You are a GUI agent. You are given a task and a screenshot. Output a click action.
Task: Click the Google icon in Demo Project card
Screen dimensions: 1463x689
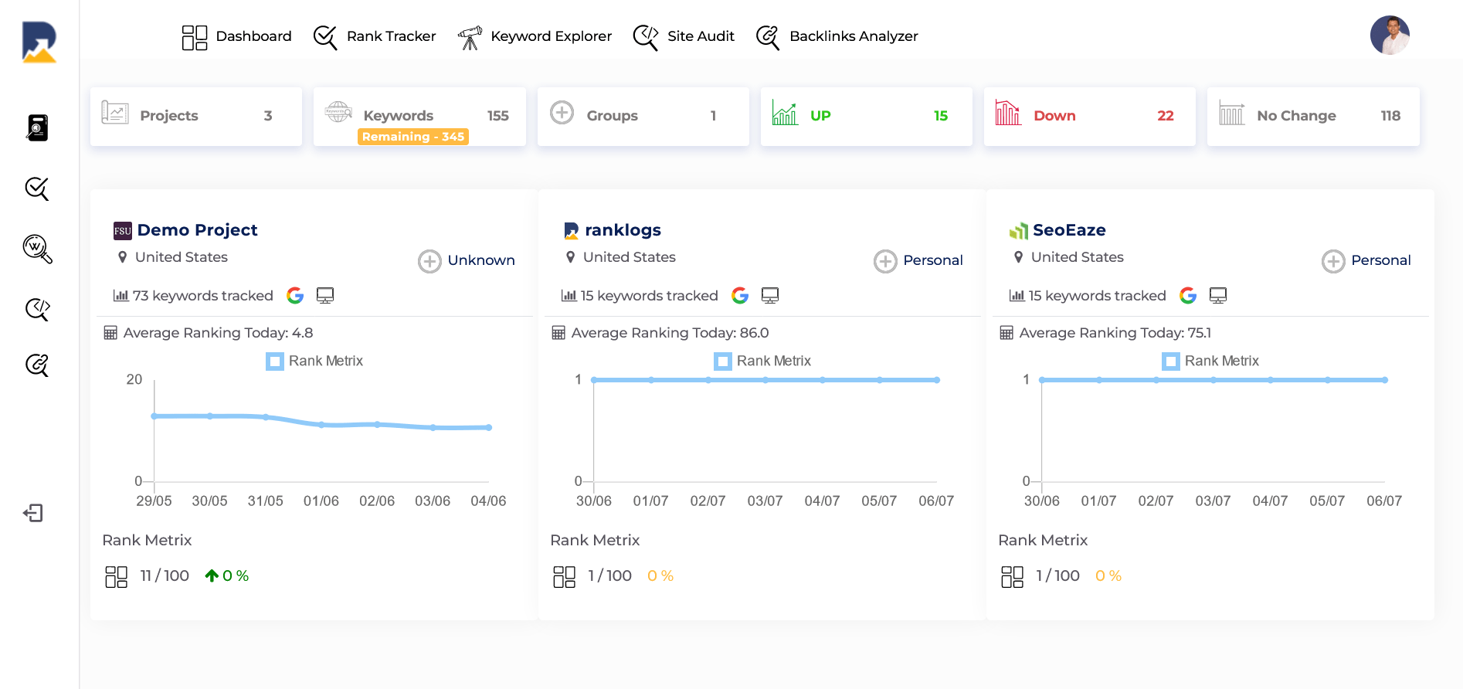(x=295, y=296)
